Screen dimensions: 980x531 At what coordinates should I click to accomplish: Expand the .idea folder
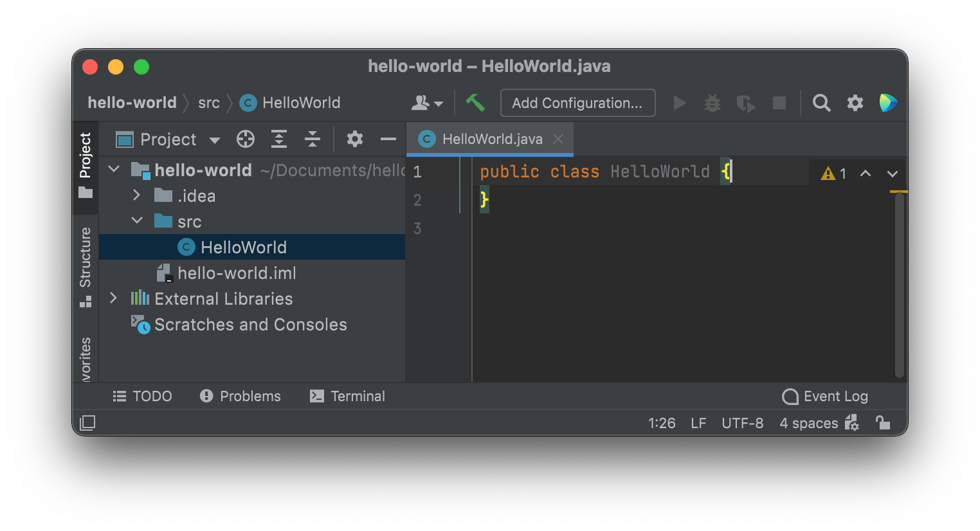[136, 195]
